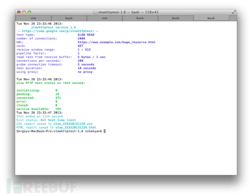Click the shell prompt cursor after 'sshekyan$'
The width and height of the screenshot is (252, 196).
[104, 131]
